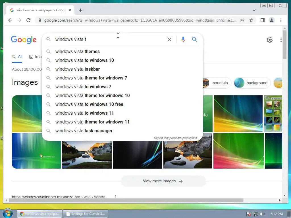The height and width of the screenshot is (218, 291).
Task: Open network tray icon
Action: click(255, 214)
